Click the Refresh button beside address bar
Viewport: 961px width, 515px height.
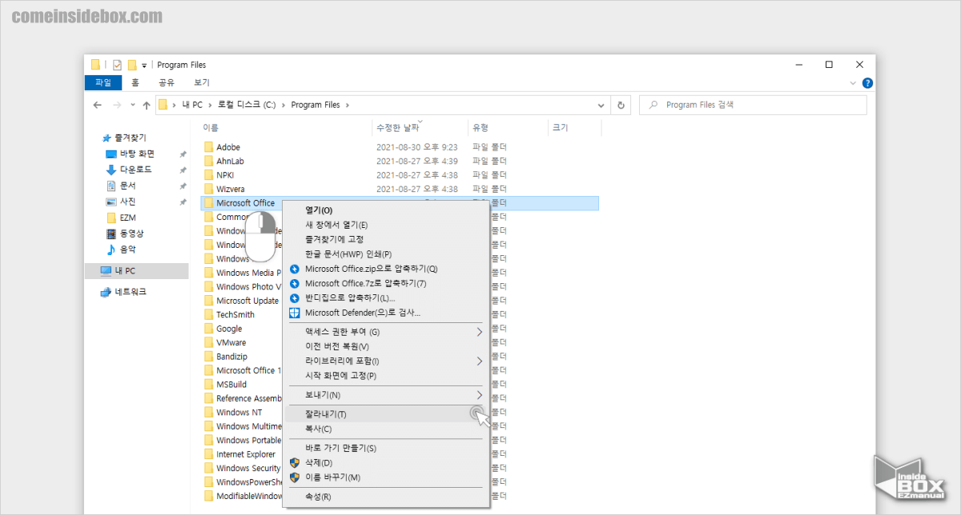click(x=621, y=105)
